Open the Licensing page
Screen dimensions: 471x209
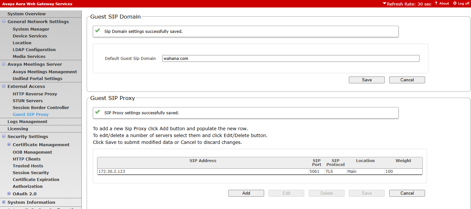pyautogui.click(x=18, y=129)
